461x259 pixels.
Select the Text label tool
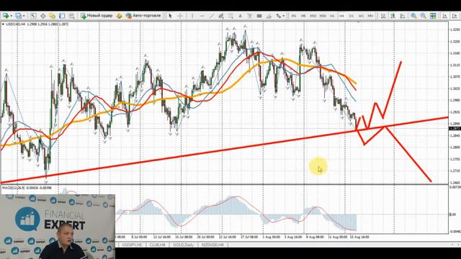250,16
